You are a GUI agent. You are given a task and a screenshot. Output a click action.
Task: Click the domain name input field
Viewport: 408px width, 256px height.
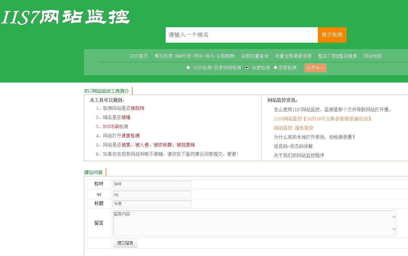click(242, 35)
